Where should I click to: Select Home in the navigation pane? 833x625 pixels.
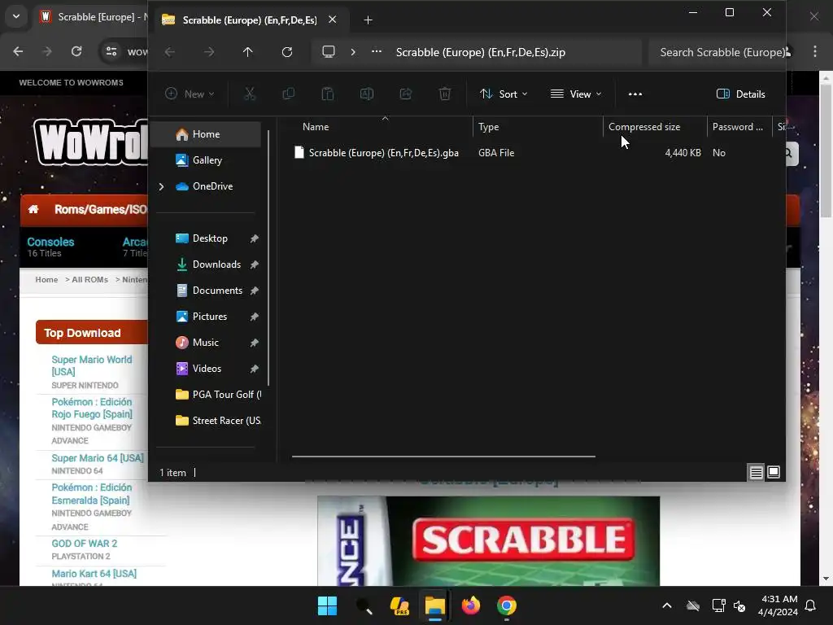pos(206,134)
